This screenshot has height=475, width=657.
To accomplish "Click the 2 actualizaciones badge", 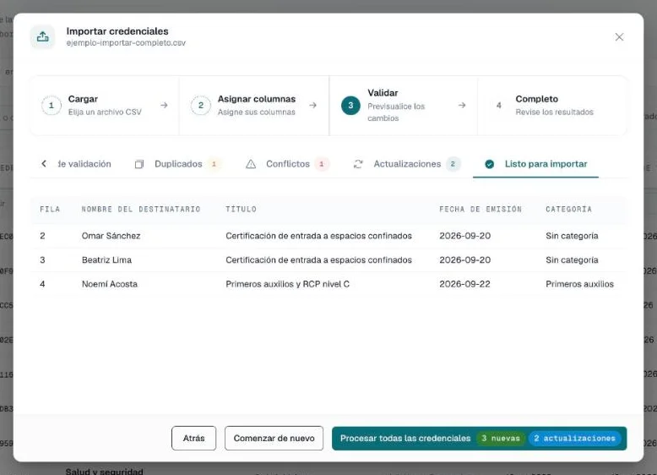I will pos(575,438).
